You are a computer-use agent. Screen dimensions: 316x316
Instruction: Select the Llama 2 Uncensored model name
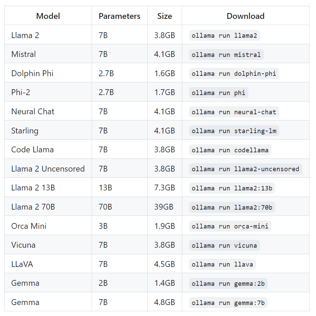click(x=48, y=169)
